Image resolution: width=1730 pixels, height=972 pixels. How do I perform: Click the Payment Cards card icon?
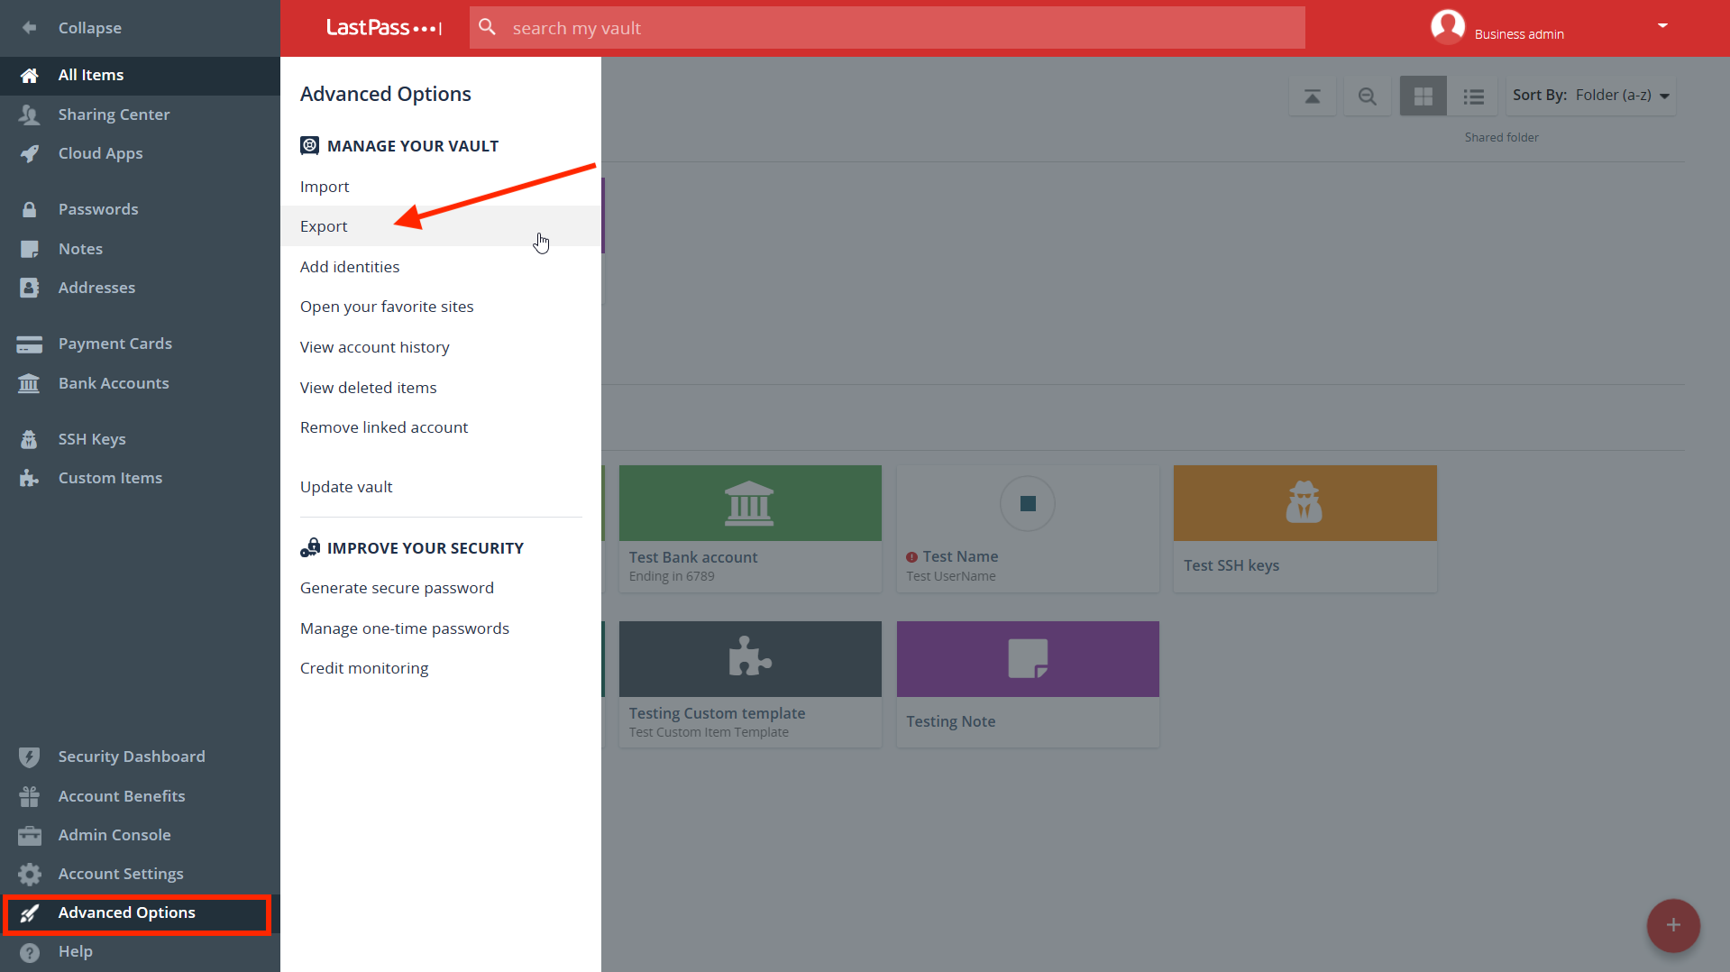coord(30,344)
